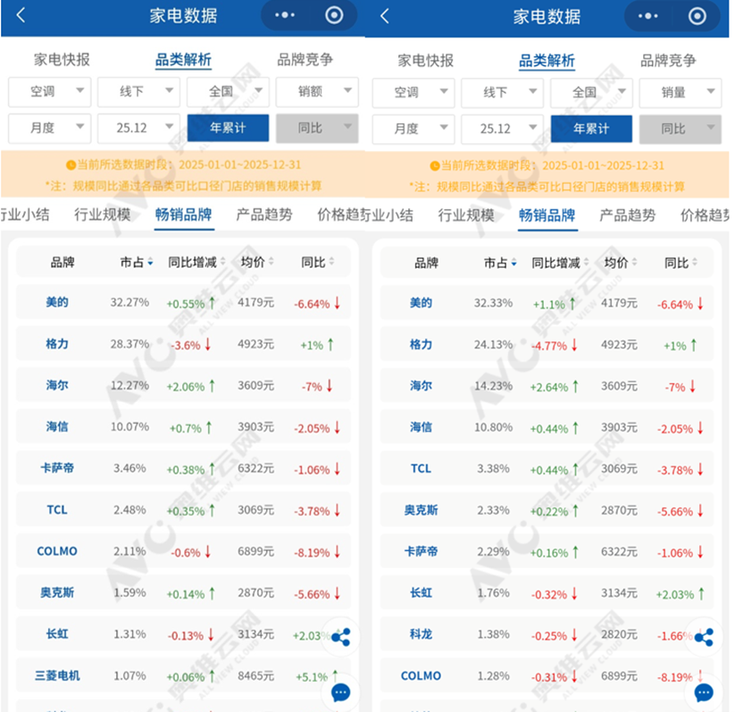The image size is (735, 712).
Task: Open the 科龙 brand link
Action: tap(421, 633)
